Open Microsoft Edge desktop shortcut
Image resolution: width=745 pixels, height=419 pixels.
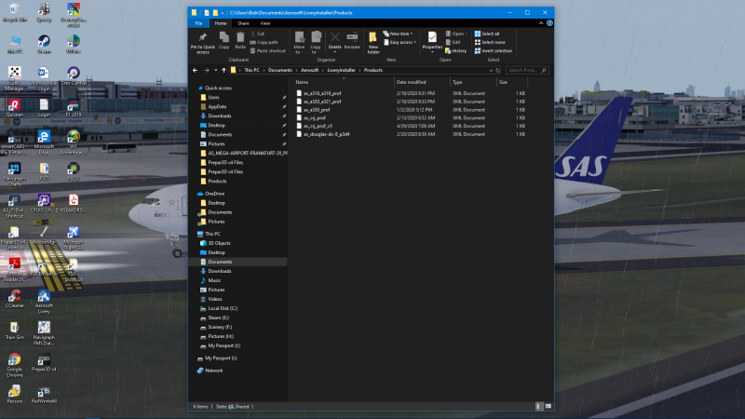click(x=44, y=142)
